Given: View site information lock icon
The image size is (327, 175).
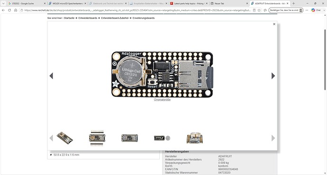Looking at the screenshot, I should [x=22, y=10].
